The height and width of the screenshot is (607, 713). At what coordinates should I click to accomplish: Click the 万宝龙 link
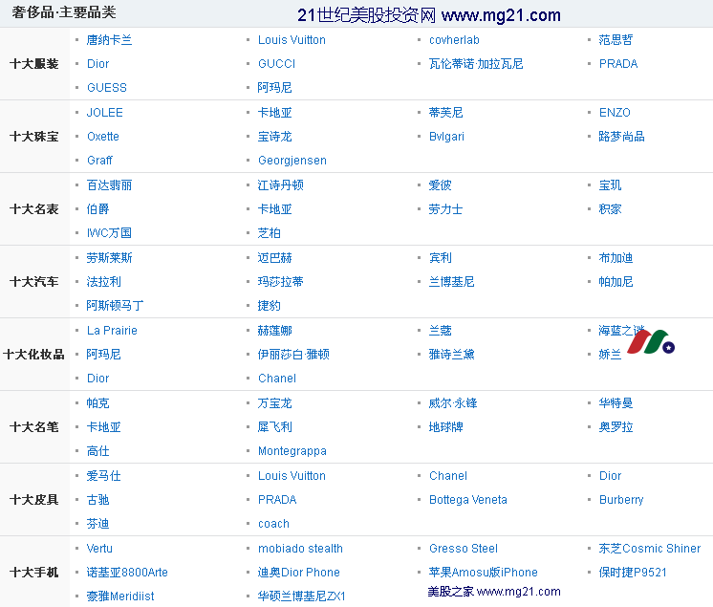(x=274, y=403)
